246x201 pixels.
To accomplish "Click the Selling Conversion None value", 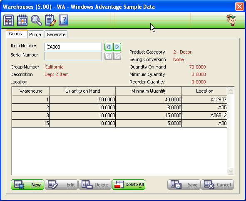I will (x=179, y=59).
